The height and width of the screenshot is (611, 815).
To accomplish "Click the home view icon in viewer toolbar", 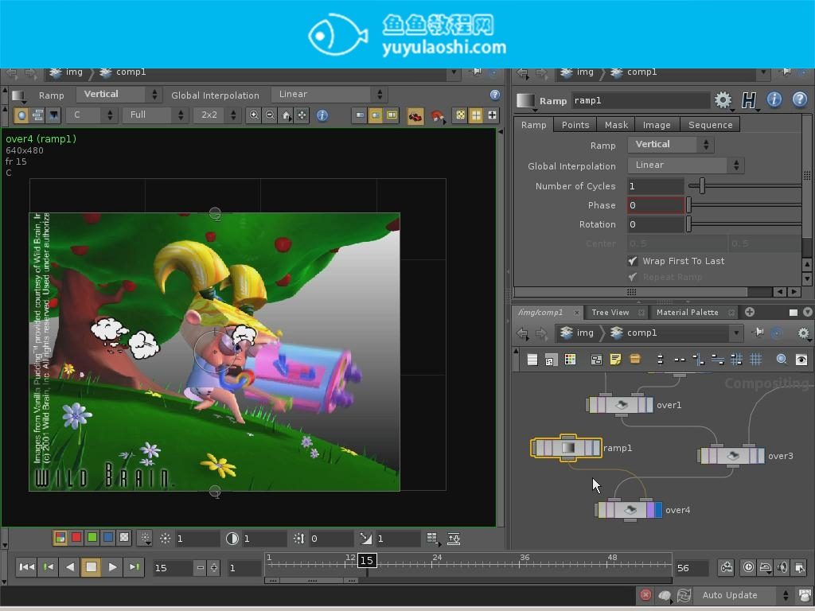I will (x=286, y=115).
